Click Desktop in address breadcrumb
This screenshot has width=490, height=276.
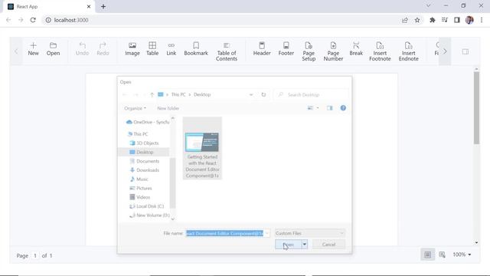(202, 94)
